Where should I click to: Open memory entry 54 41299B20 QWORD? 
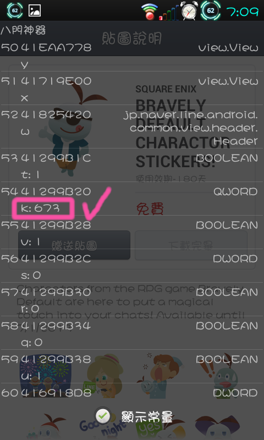pyautogui.click(x=132, y=199)
